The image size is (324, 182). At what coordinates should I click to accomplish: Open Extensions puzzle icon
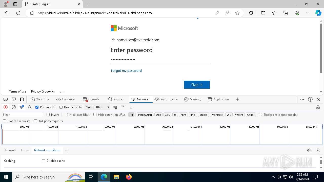251,13
